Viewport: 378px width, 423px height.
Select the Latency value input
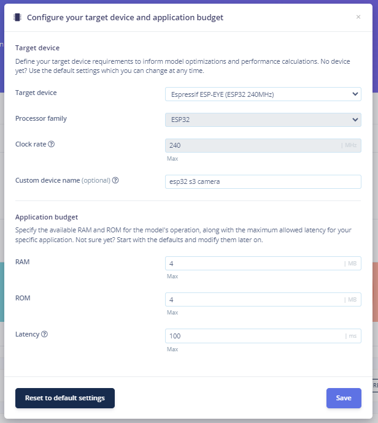[x=252, y=336]
